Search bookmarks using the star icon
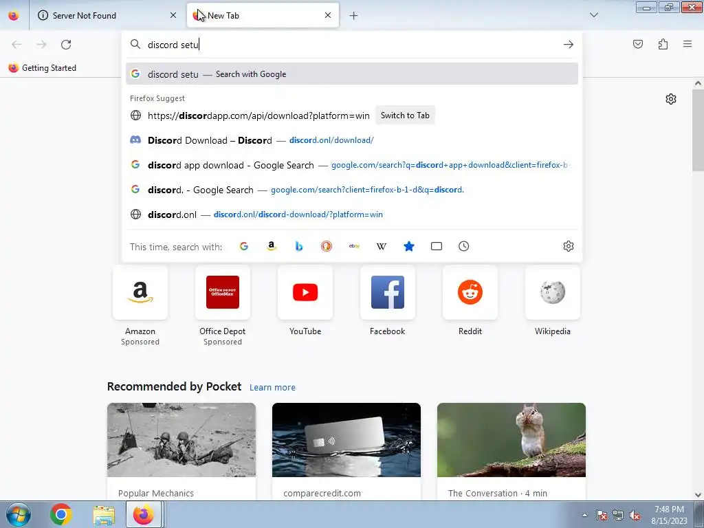Screen dimensions: 704x528 (409, 246)
